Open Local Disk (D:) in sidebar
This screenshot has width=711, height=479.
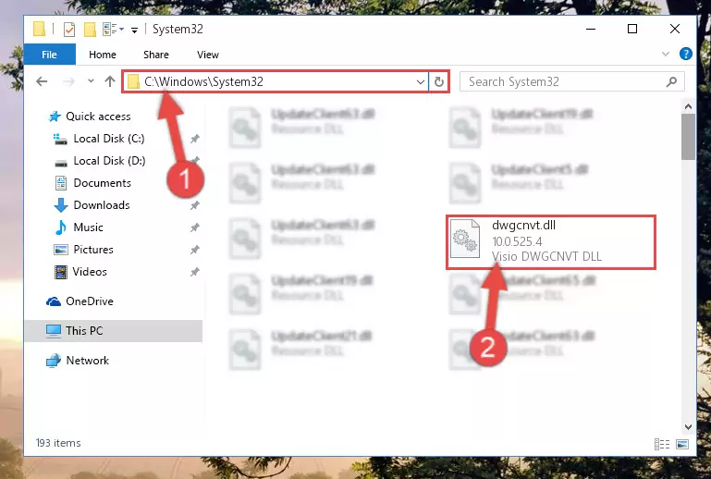(x=109, y=161)
